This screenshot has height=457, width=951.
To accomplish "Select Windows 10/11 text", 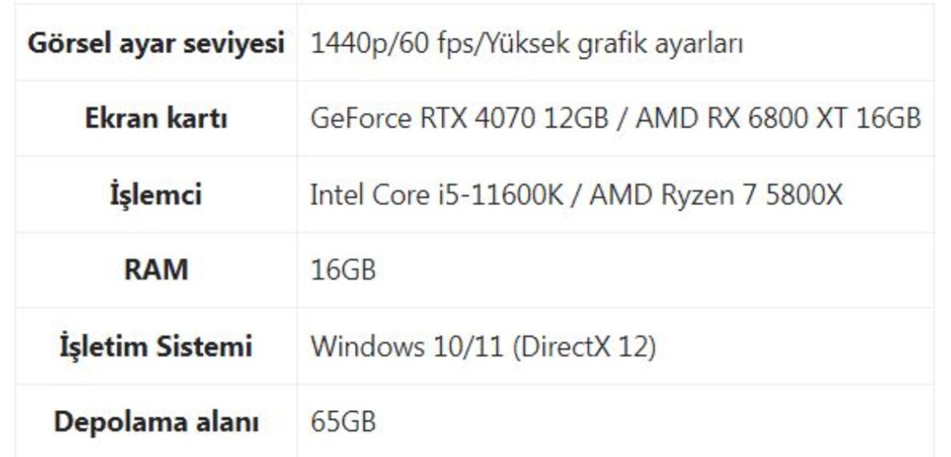I will [x=407, y=347].
